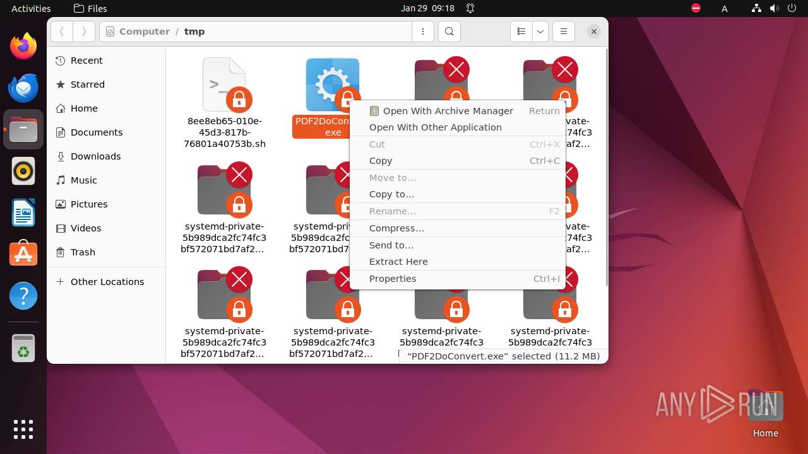This screenshot has width=808, height=454.
Task: Select the 8ee8eb65 shell script file
Action: pyautogui.click(x=224, y=103)
